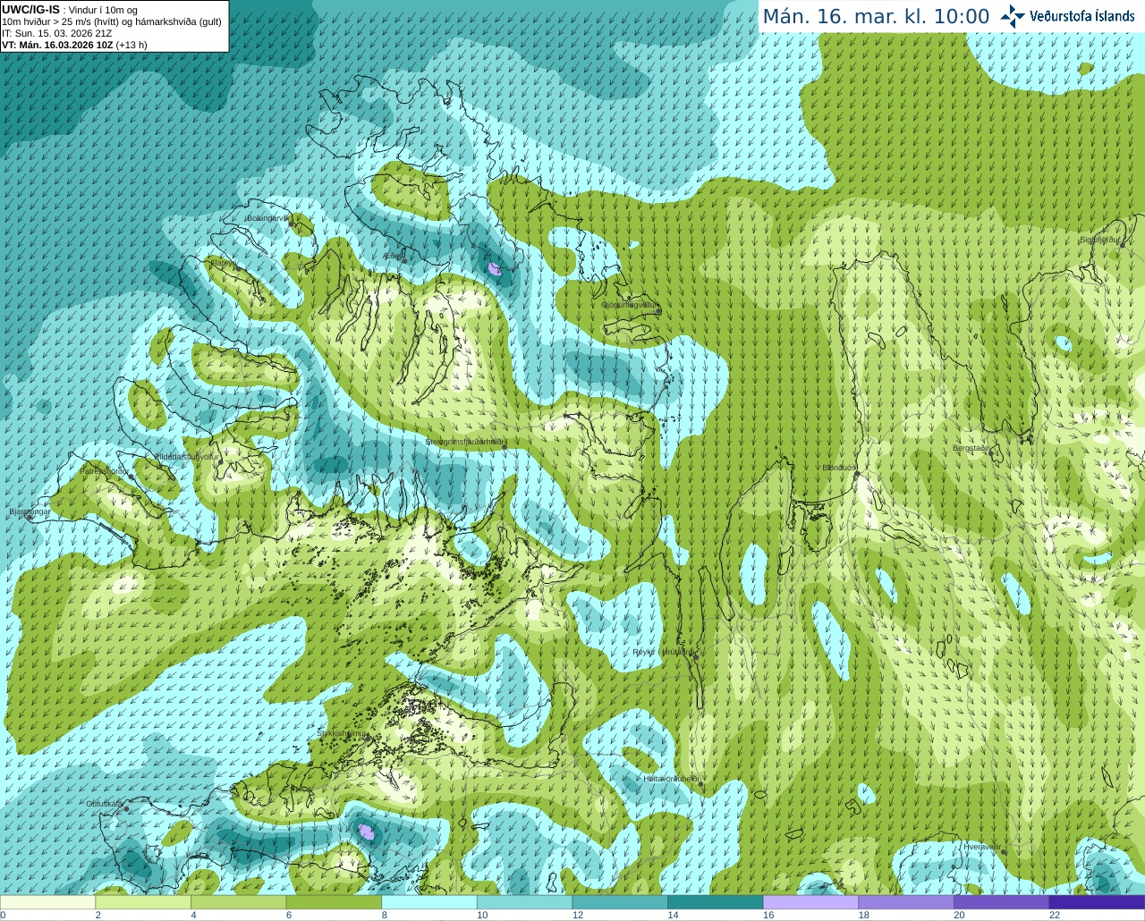Click the Bolungarvík station label
Screen dimensions: 1145x921
(267, 217)
